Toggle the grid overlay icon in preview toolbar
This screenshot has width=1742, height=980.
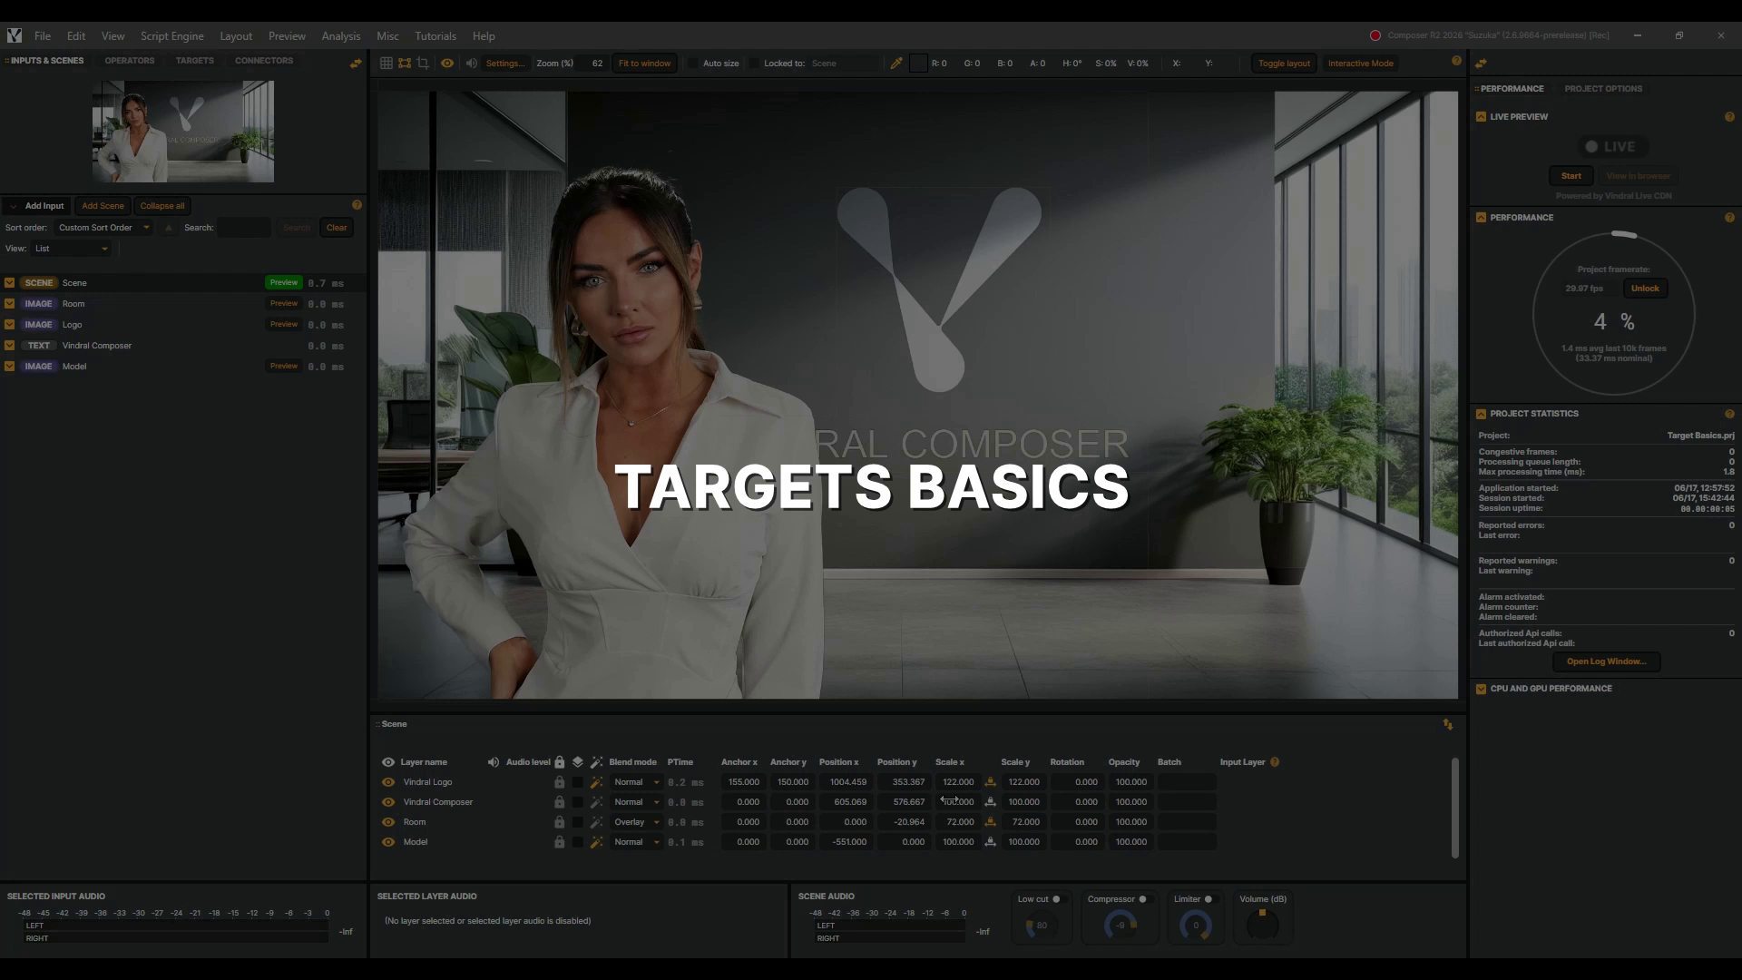tap(387, 64)
